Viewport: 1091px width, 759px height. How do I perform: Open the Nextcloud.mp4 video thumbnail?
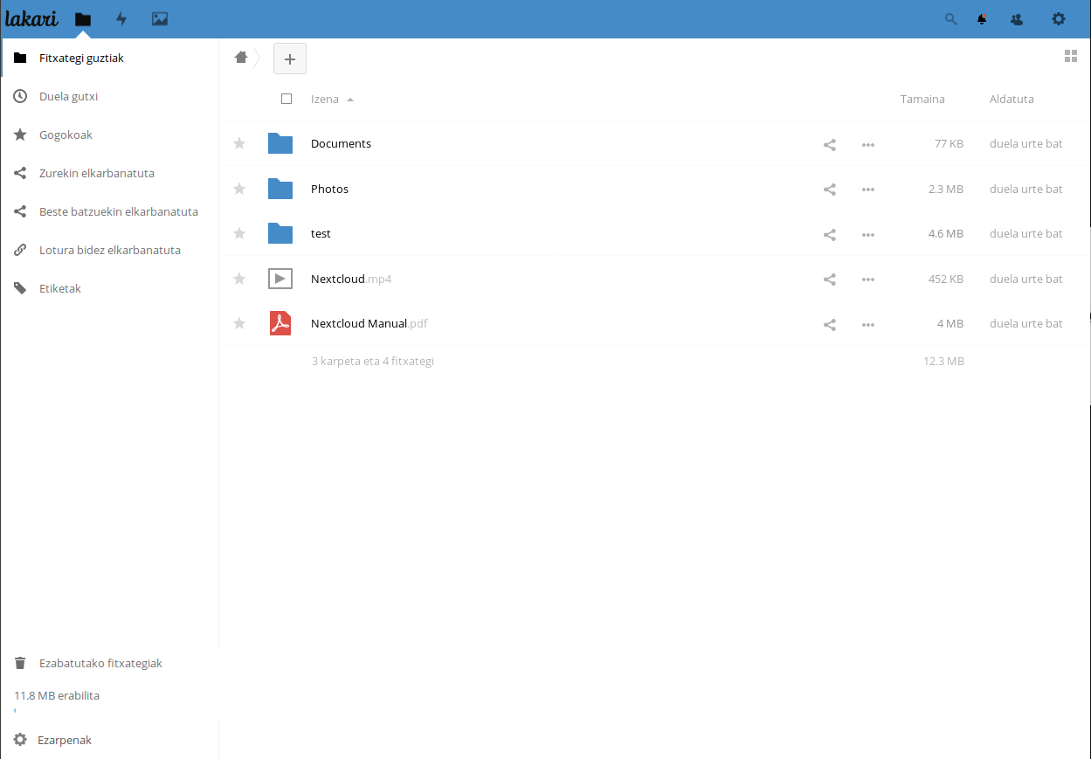coord(280,279)
